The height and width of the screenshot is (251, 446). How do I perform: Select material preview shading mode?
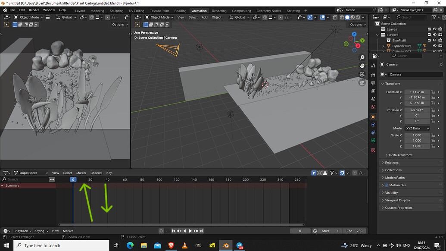(x=352, y=17)
